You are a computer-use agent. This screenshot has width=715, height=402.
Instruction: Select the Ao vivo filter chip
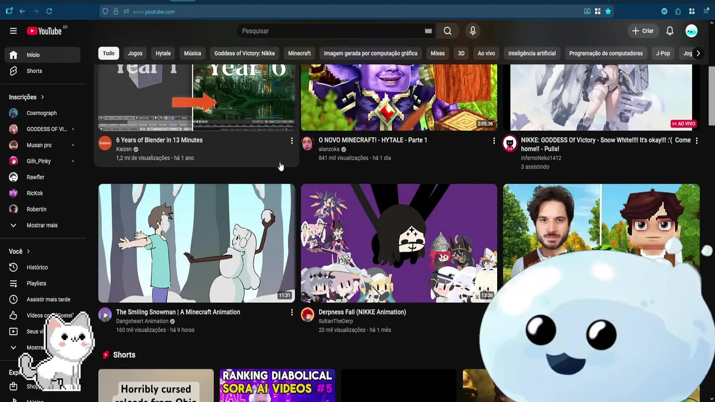pos(486,53)
